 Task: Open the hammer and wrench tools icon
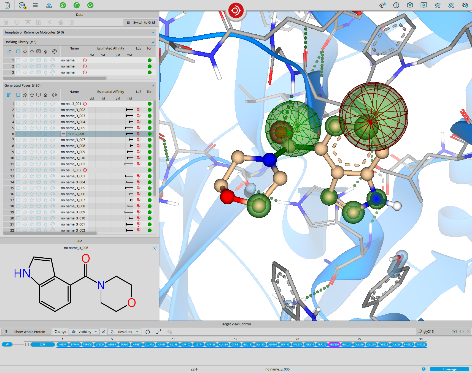[437, 5]
